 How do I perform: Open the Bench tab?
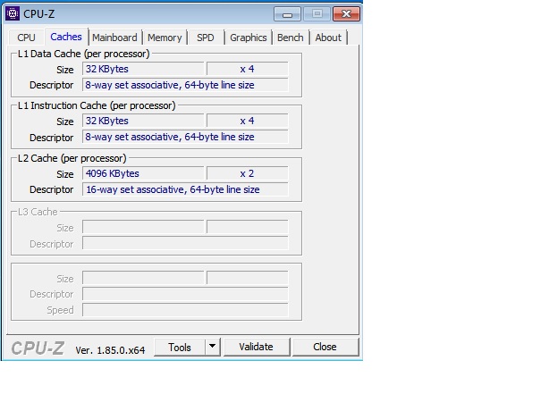[x=291, y=38]
